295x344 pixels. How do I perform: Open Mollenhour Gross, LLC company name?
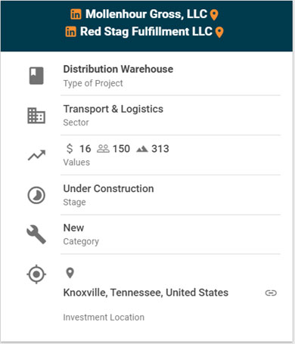coord(146,14)
